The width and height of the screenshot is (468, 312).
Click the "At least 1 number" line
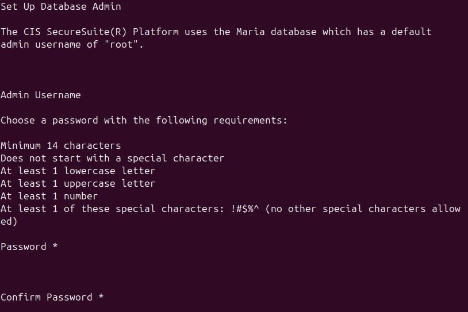(49, 197)
